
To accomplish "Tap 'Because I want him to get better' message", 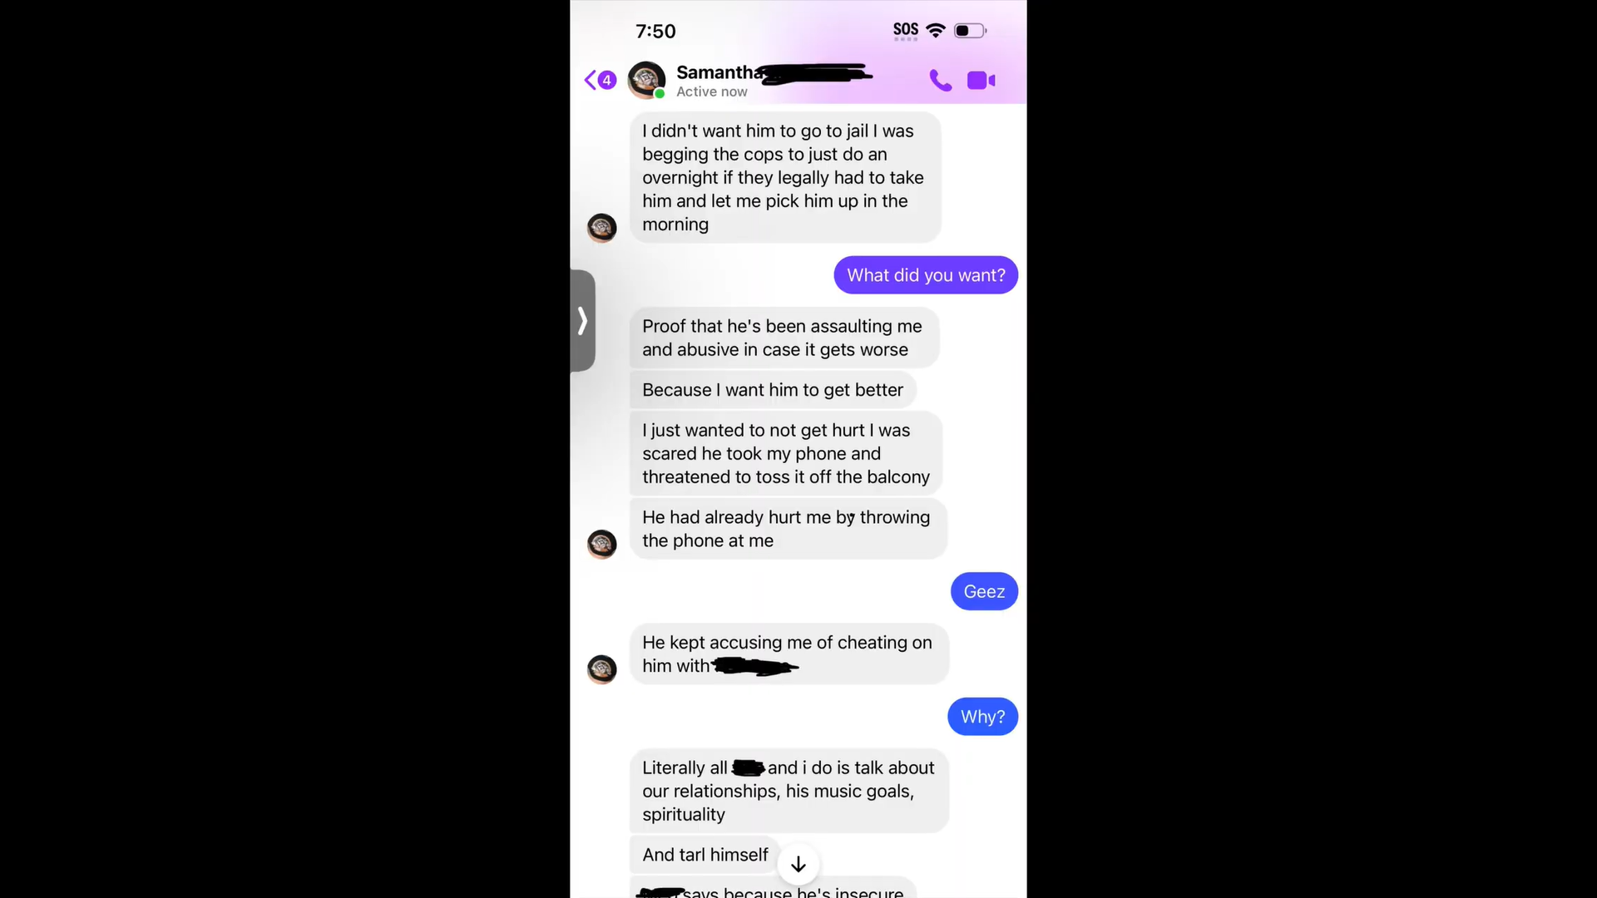I will click(773, 390).
